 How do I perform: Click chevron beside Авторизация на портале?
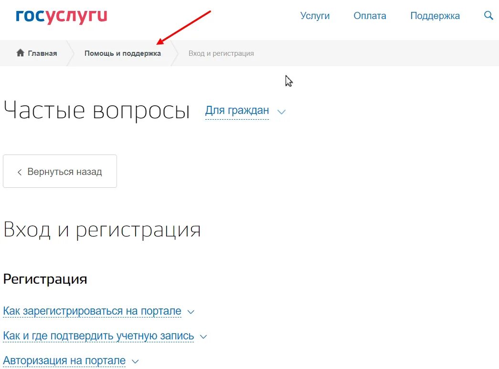(135, 362)
